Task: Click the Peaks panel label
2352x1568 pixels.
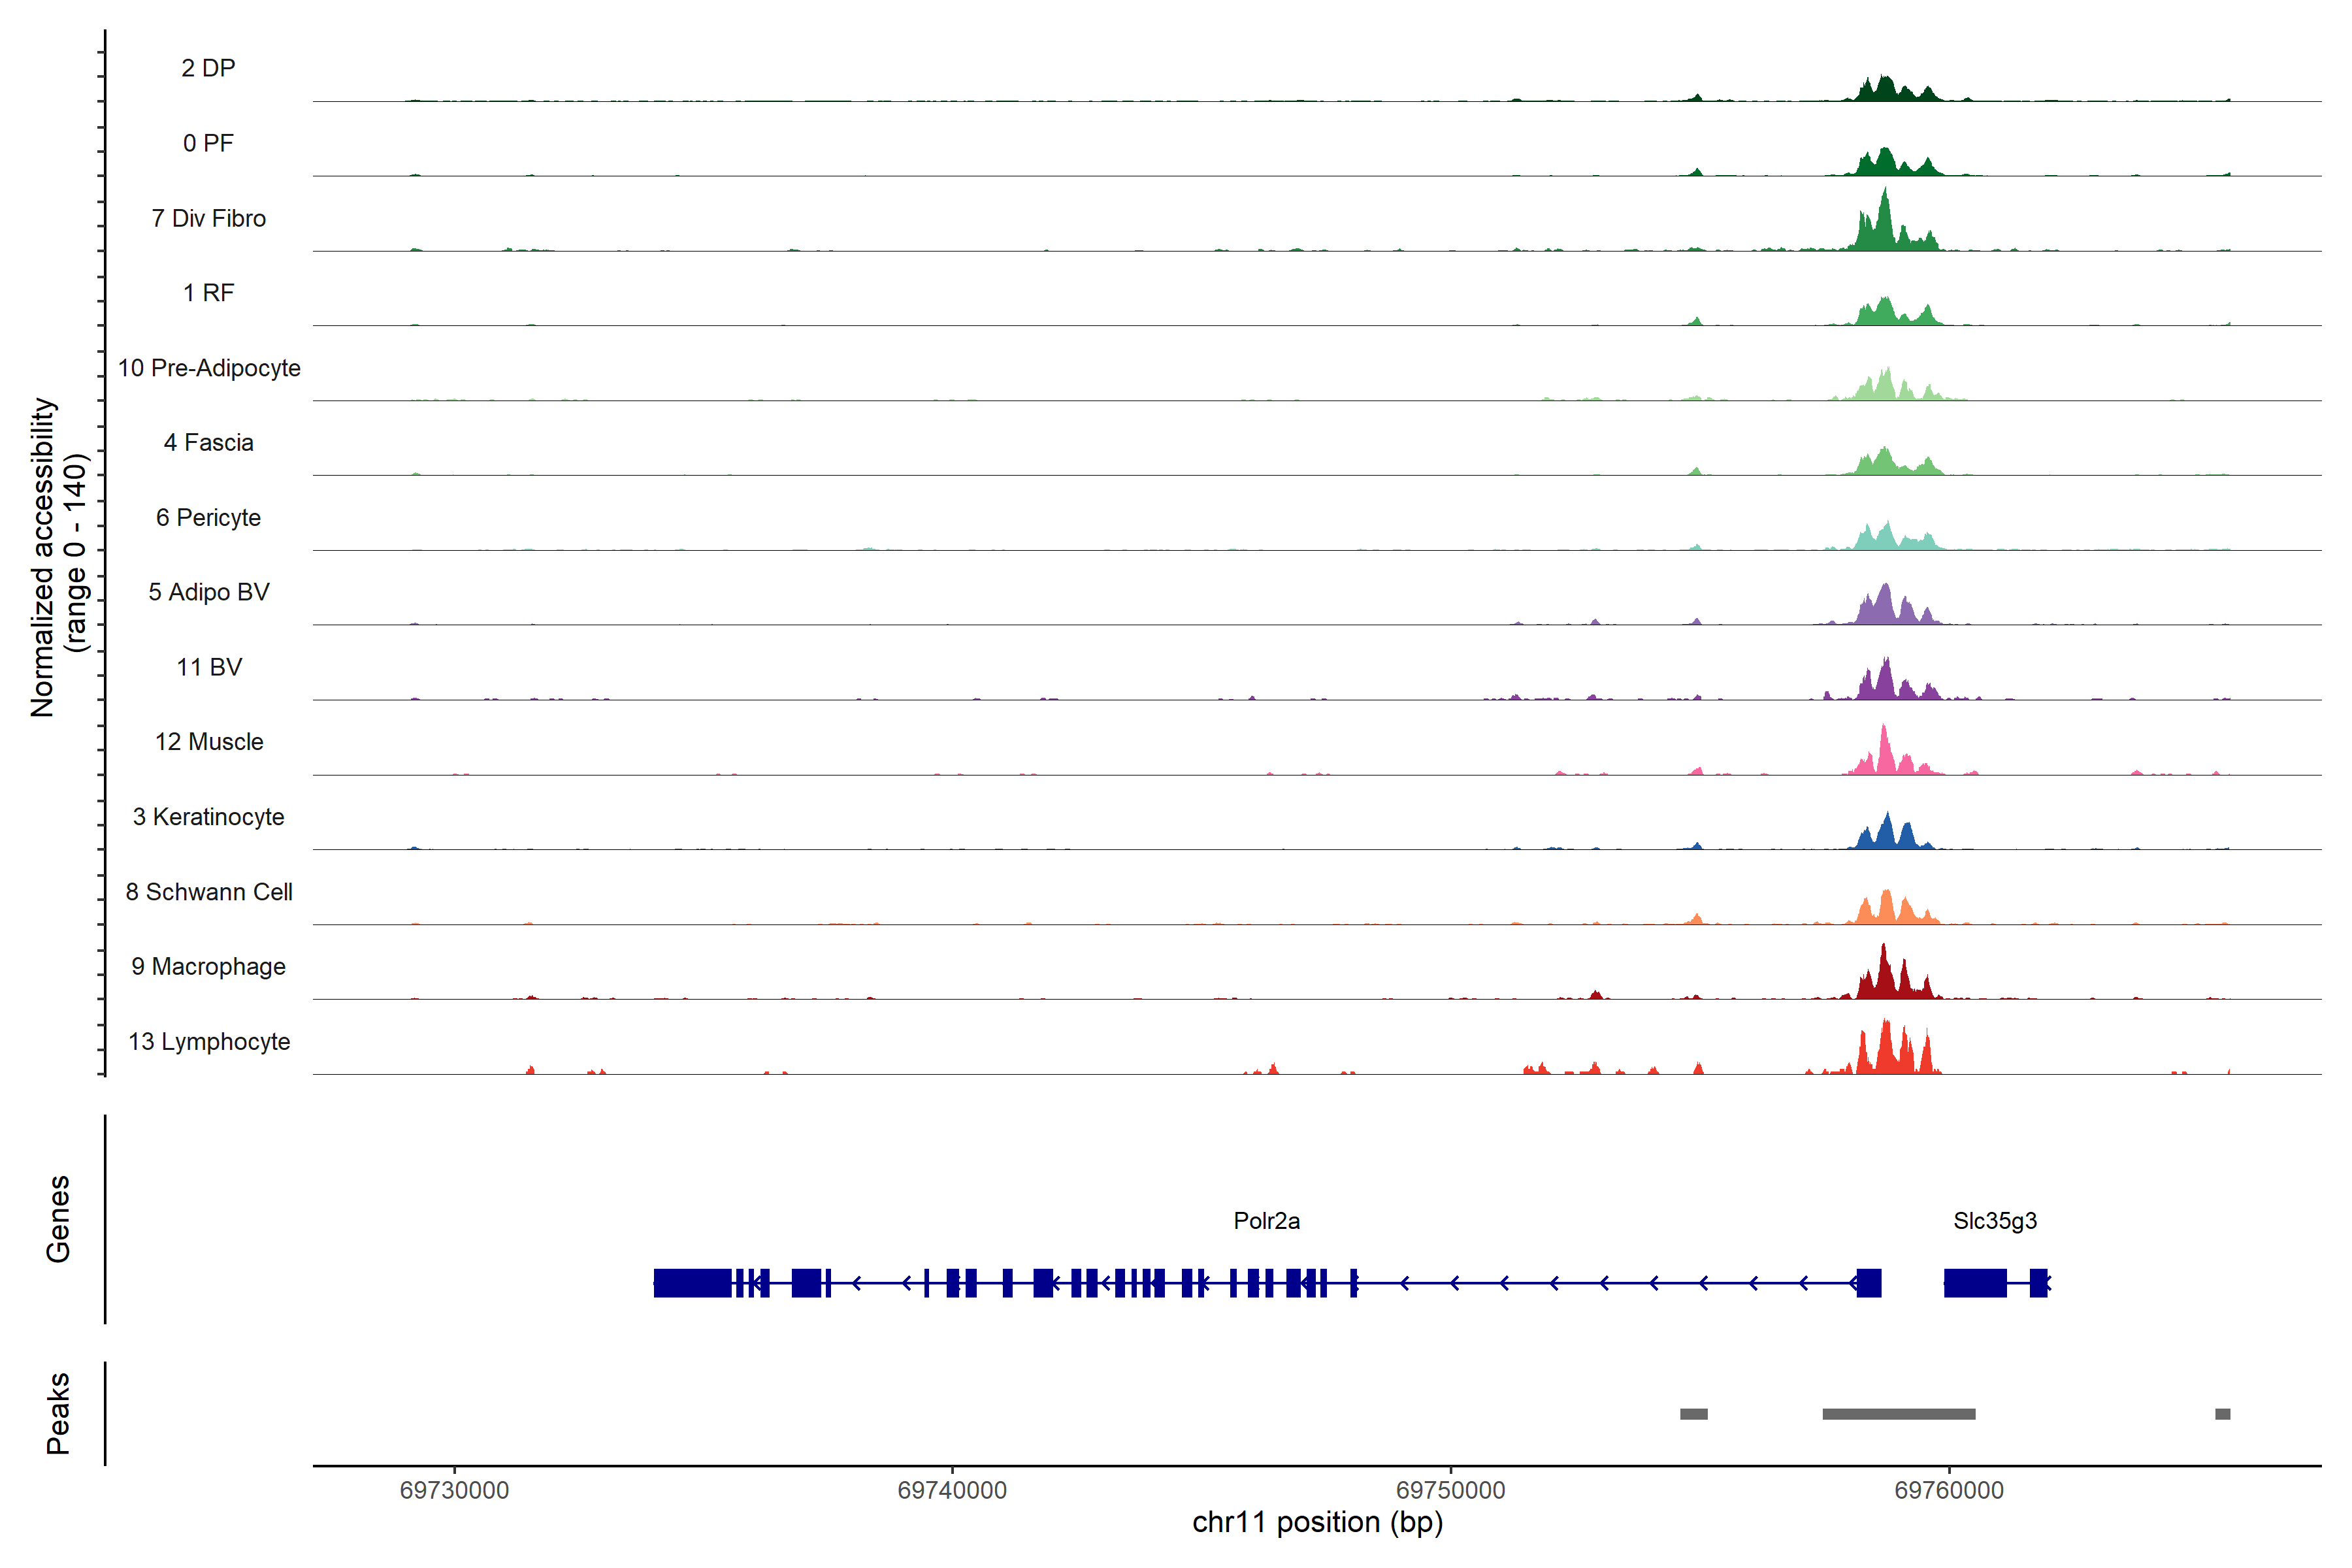Action: coord(58,1413)
